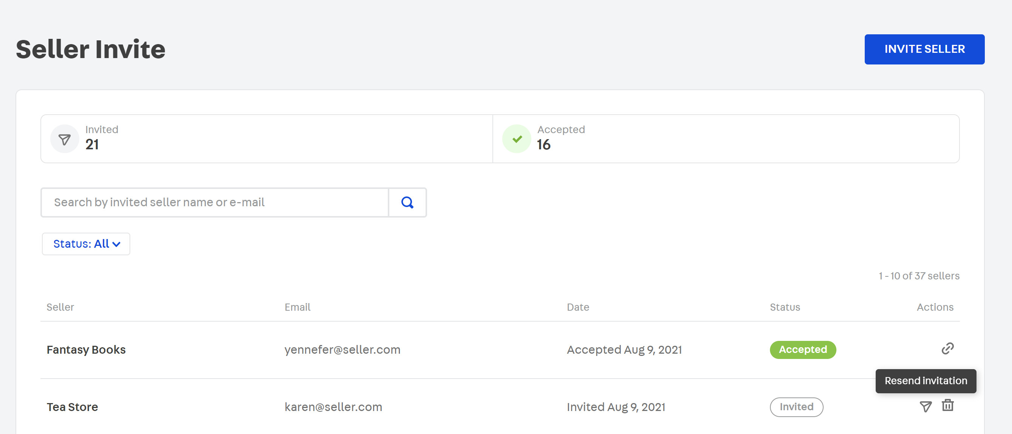1012x434 pixels.
Task: Click the Actions column header
Action: point(935,307)
